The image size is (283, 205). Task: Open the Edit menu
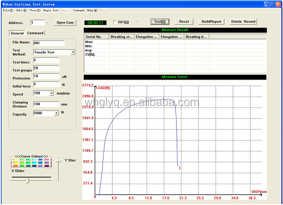22,10
